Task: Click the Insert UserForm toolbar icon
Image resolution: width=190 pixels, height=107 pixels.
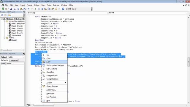Action: pyautogui.click(x=6, y=9)
